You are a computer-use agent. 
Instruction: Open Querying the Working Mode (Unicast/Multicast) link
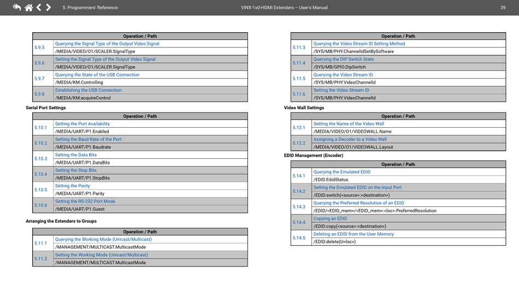103,240
